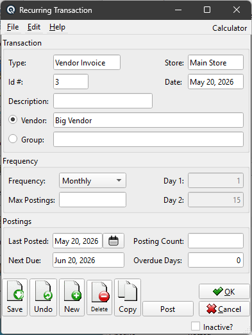Click the Vendor field showing Big Vendor
The height and width of the screenshot is (335, 252).
point(148,120)
